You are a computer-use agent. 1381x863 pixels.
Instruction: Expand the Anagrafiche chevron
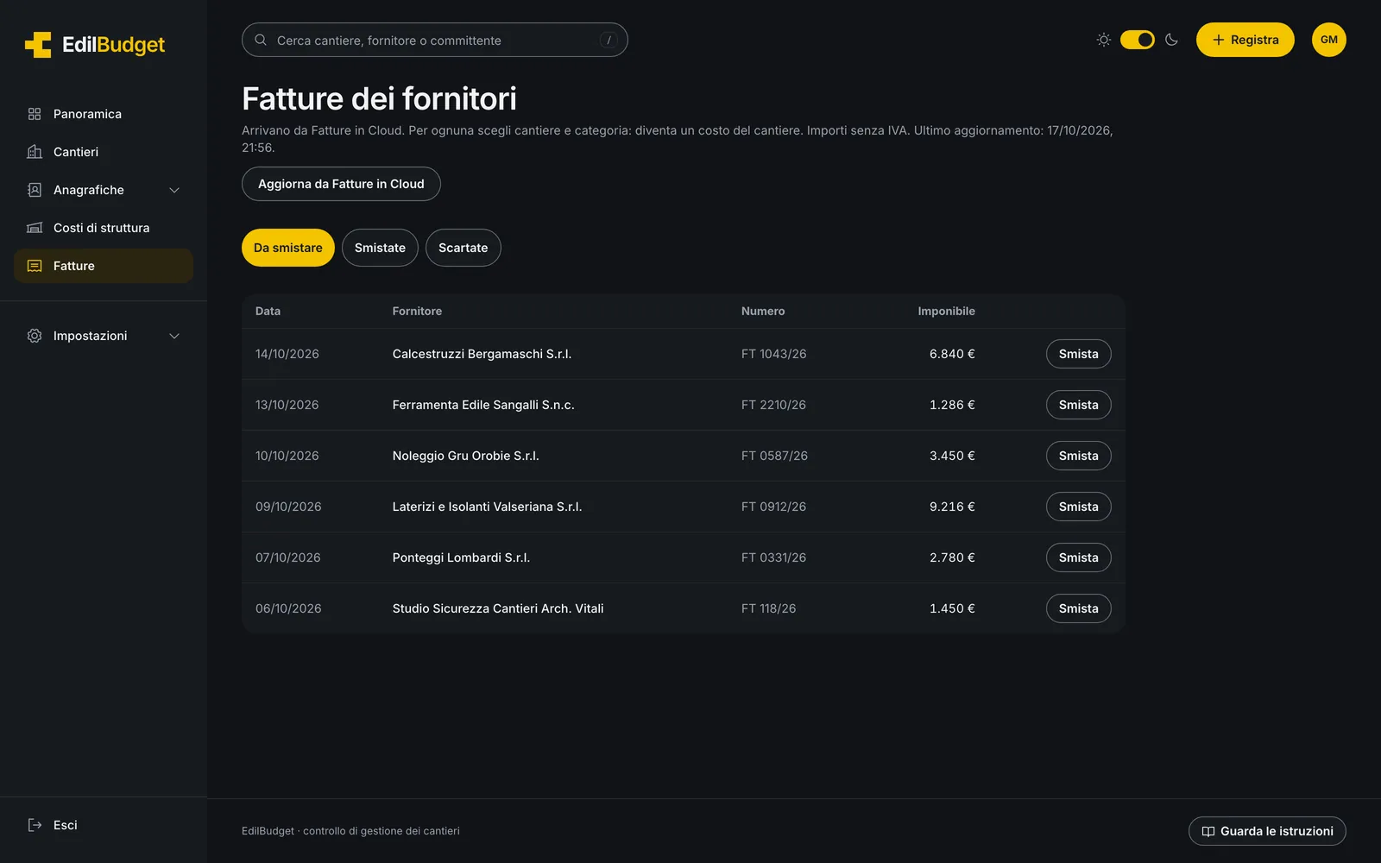[174, 190]
